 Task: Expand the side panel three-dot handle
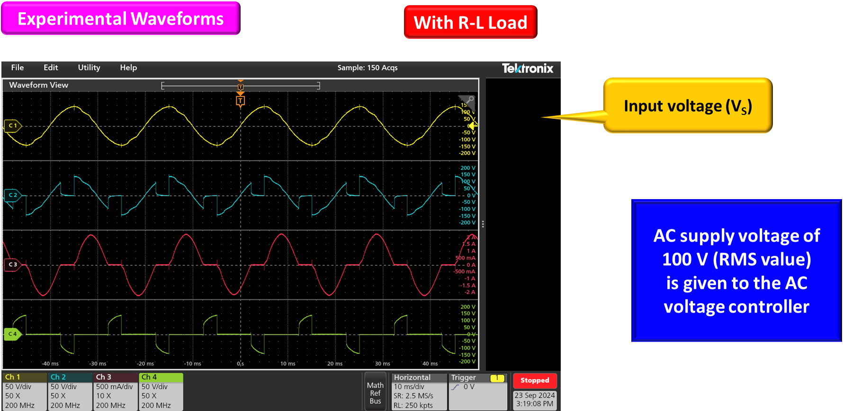(483, 224)
